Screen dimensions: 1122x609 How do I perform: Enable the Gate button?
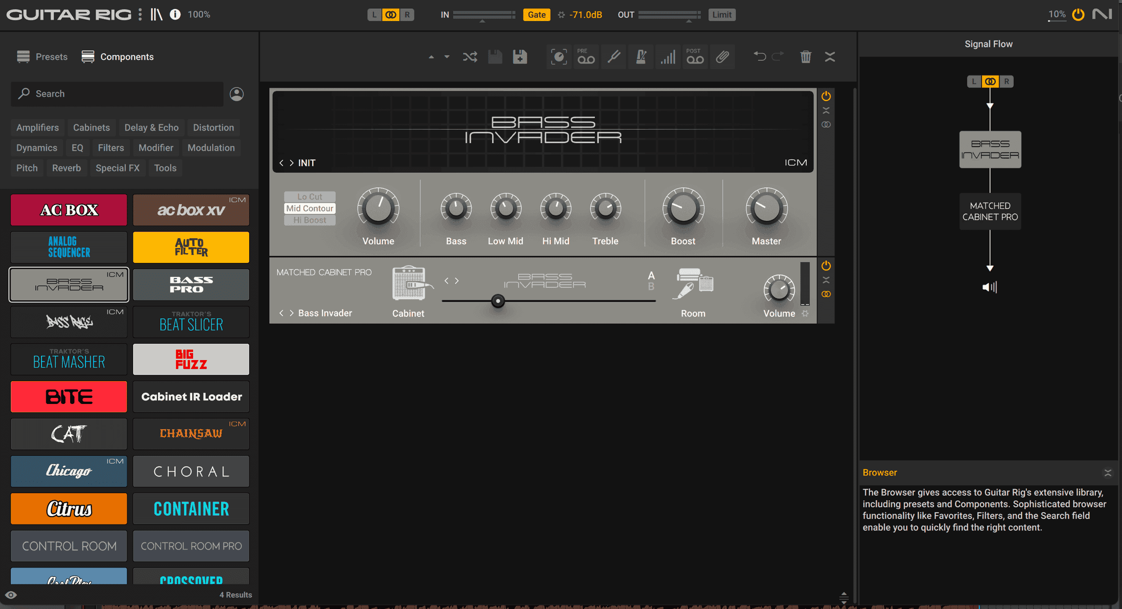537,15
